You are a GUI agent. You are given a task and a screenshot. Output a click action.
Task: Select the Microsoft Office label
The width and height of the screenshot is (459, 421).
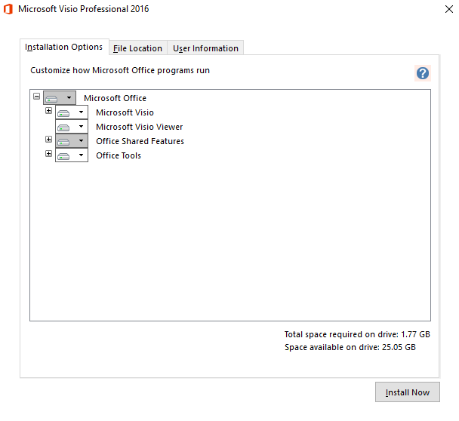coord(115,98)
